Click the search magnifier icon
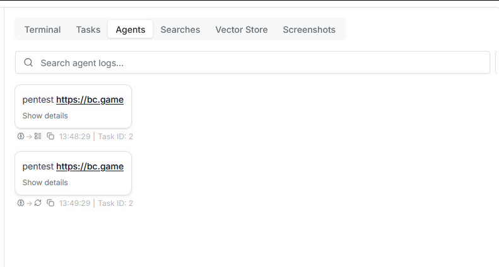This screenshot has height=267, width=499. click(x=28, y=63)
